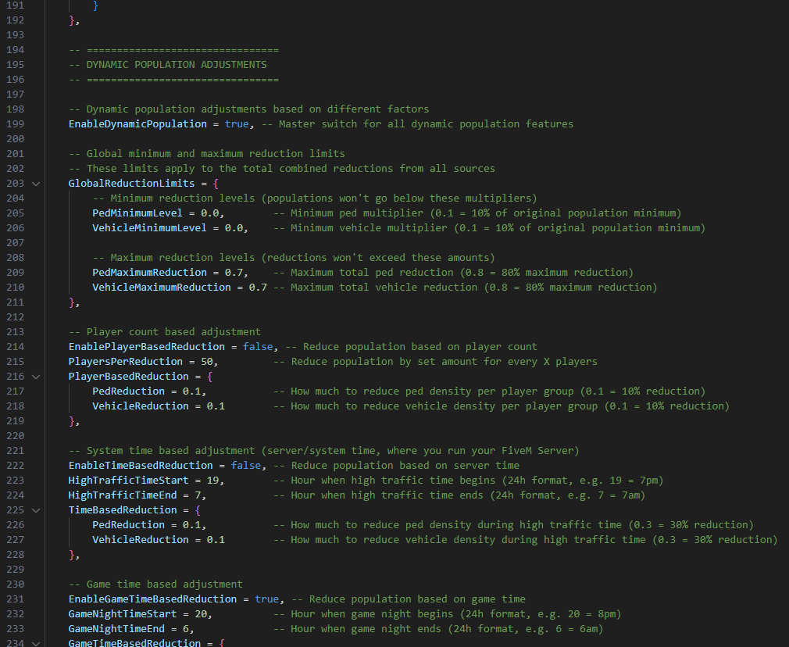This screenshot has width=789, height=647.
Task: Click false value of EnableTimeBasedReduction
Action: 245,465
